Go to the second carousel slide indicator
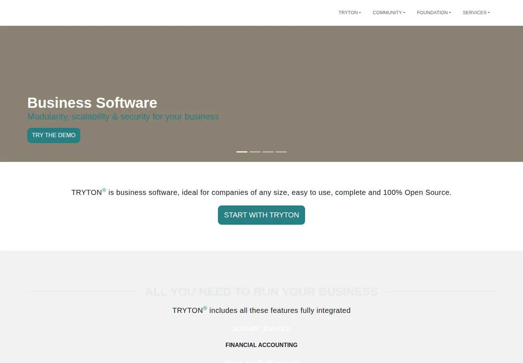Image resolution: width=523 pixels, height=363 pixels. click(255, 152)
